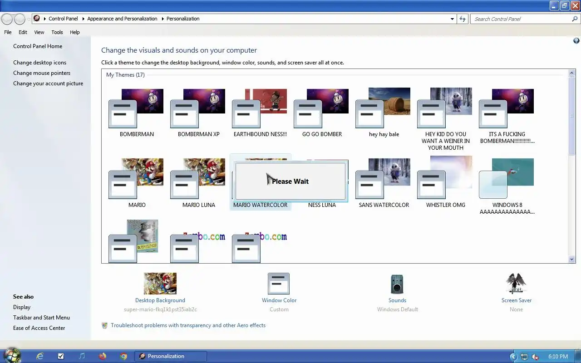Apply the MARIO theme
The image size is (581, 363).
coord(137,183)
